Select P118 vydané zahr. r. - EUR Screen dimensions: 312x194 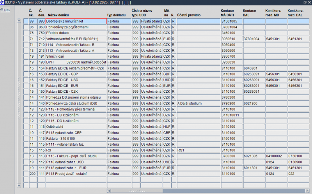76,168
